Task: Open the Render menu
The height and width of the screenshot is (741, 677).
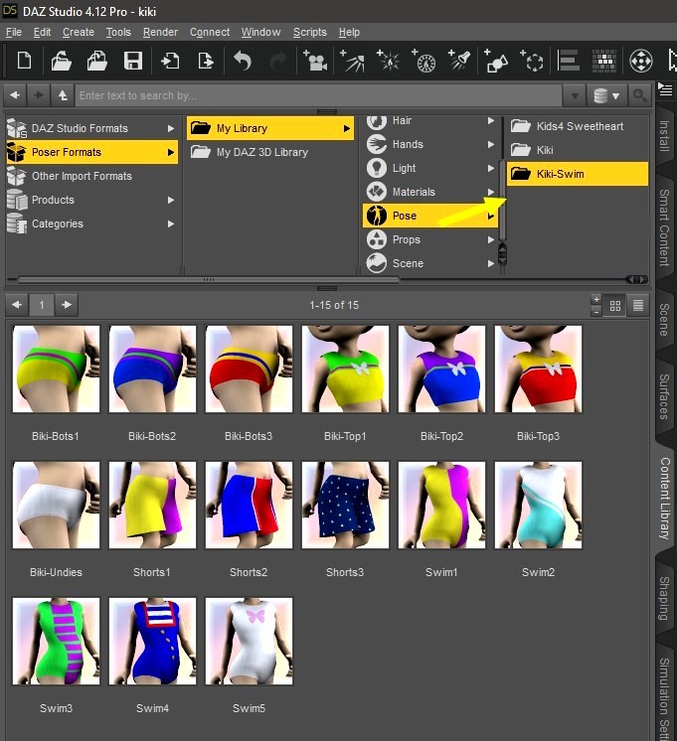Action: [x=160, y=32]
